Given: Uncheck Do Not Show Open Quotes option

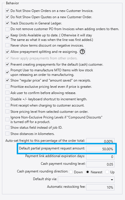Looking at the screenshot, I should pyautogui.click(x=7, y=17).
